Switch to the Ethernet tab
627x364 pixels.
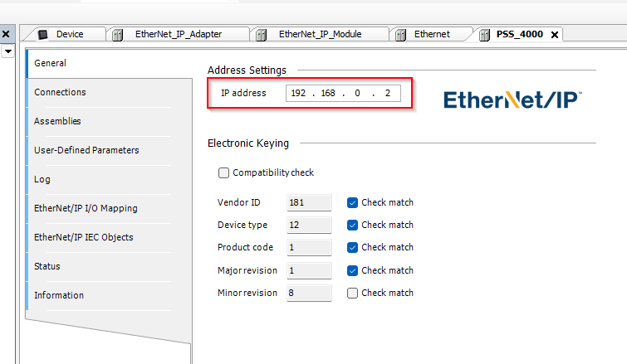click(432, 34)
